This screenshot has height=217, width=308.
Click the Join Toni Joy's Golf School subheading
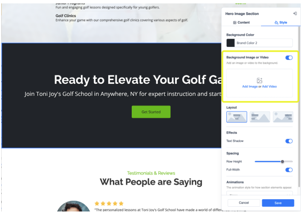click(x=123, y=94)
